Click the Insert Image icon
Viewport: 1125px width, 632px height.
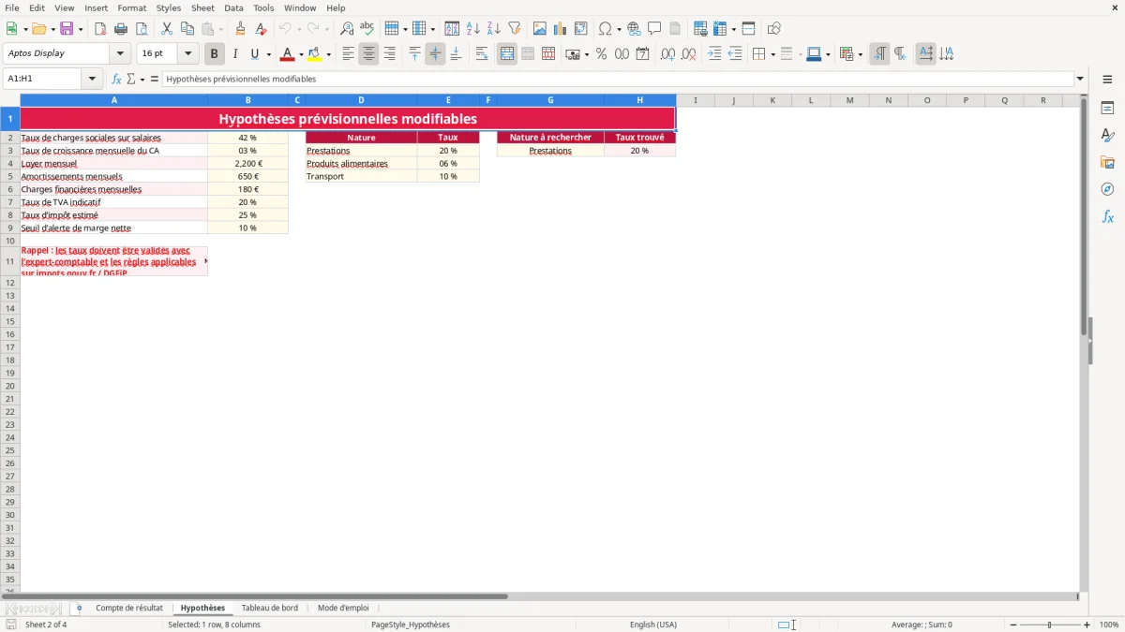540,29
